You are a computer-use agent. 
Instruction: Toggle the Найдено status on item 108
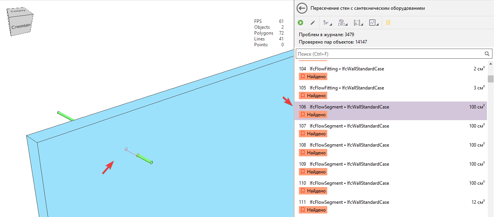tap(313, 153)
